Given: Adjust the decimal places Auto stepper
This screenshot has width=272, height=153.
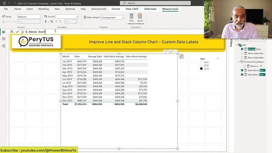Looking at the screenshot, I should click(x=76, y=22).
